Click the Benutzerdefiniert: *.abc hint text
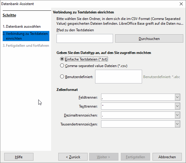186x163 pixels. click(x=161, y=77)
